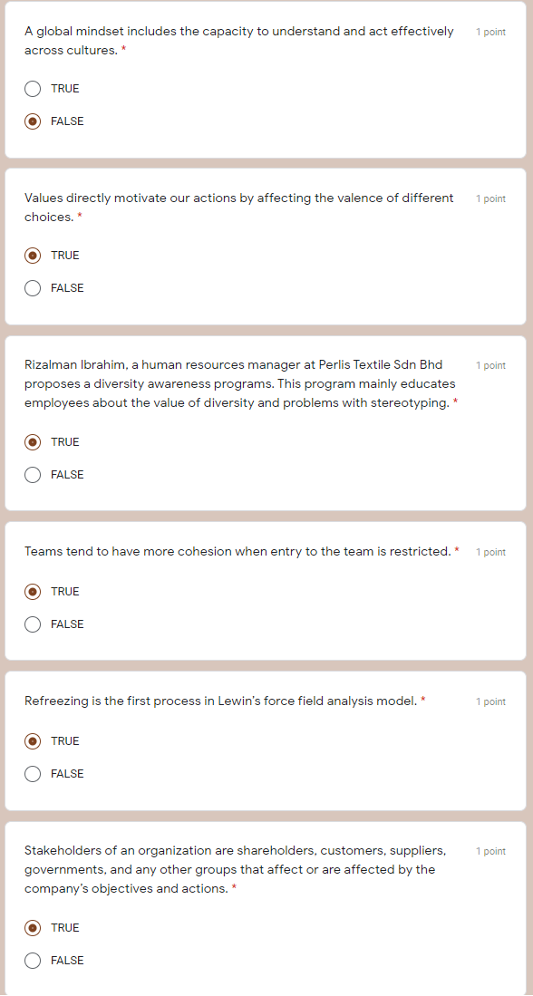The height and width of the screenshot is (996, 533).
Task: Pick FALSE on the Rizalman Ibrahim diversity question
Action: click(33, 474)
